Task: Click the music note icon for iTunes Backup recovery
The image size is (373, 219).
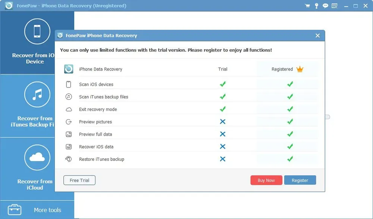Action: pyautogui.click(x=37, y=94)
